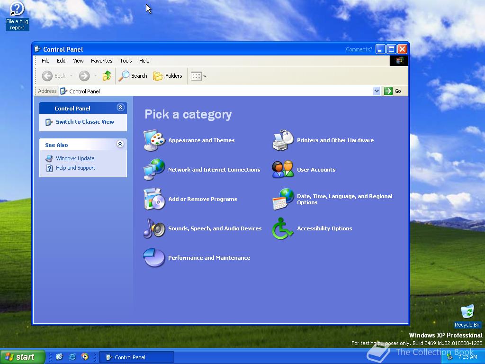
Task: Open the Appearance and Themes palette icon
Action: (x=154, y=140)
